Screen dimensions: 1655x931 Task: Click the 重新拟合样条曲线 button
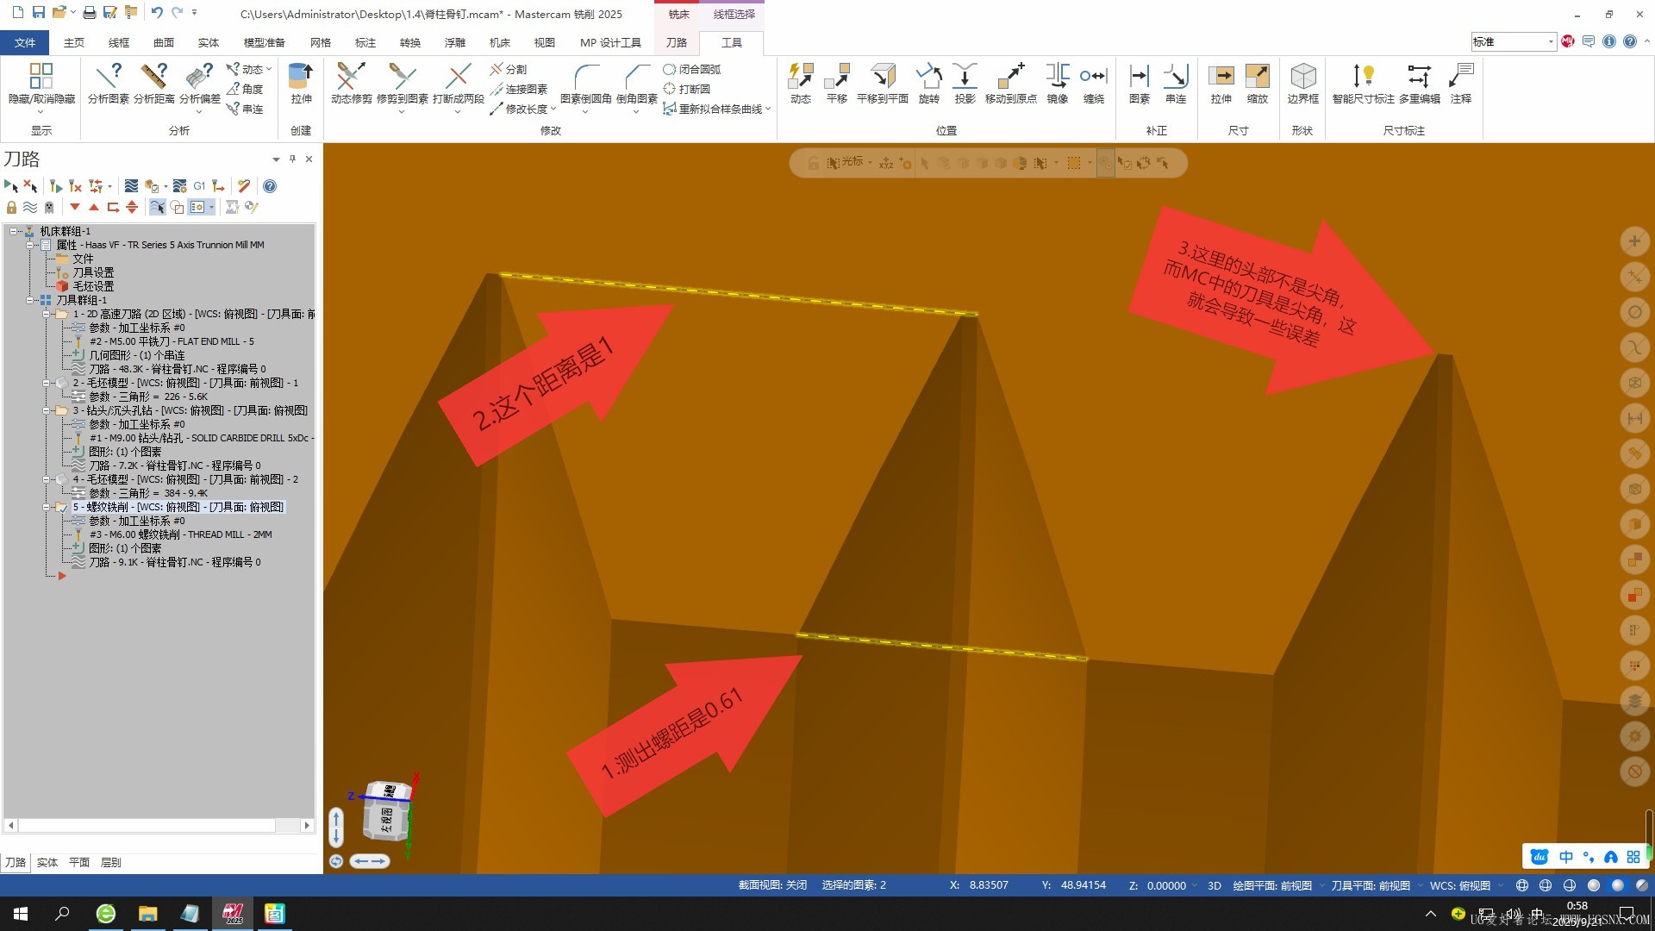tap(715, 109)
